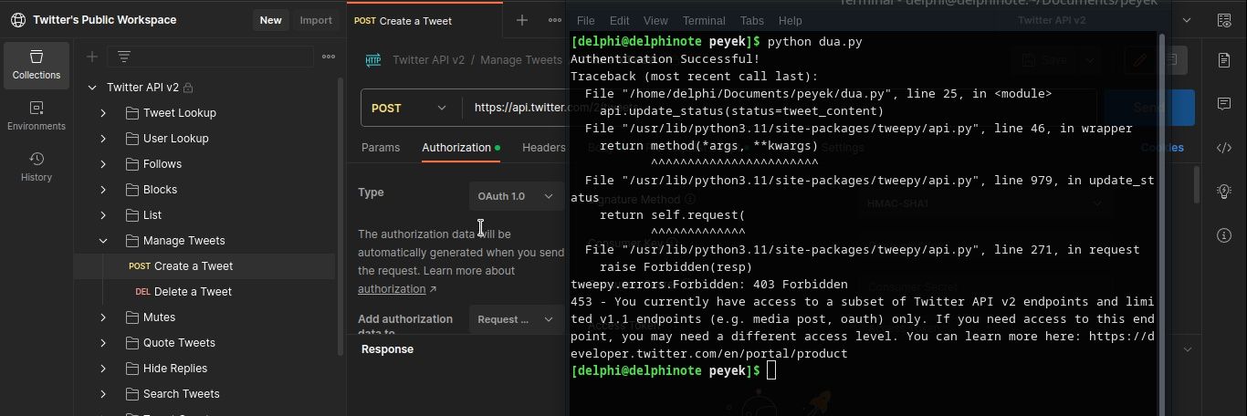The image size is (1247, 416).
Task: Open the Collections sidebar panel
Action: (x=37, y=65)
